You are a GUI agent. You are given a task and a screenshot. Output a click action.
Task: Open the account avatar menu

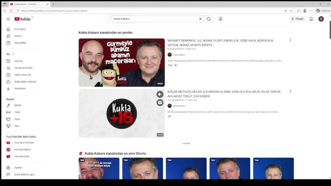pos(321,19)
